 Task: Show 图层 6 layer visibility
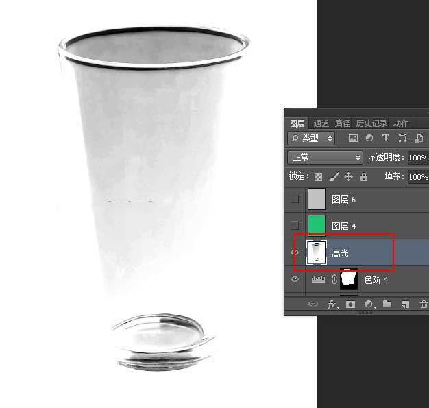[x=295, y=200]
